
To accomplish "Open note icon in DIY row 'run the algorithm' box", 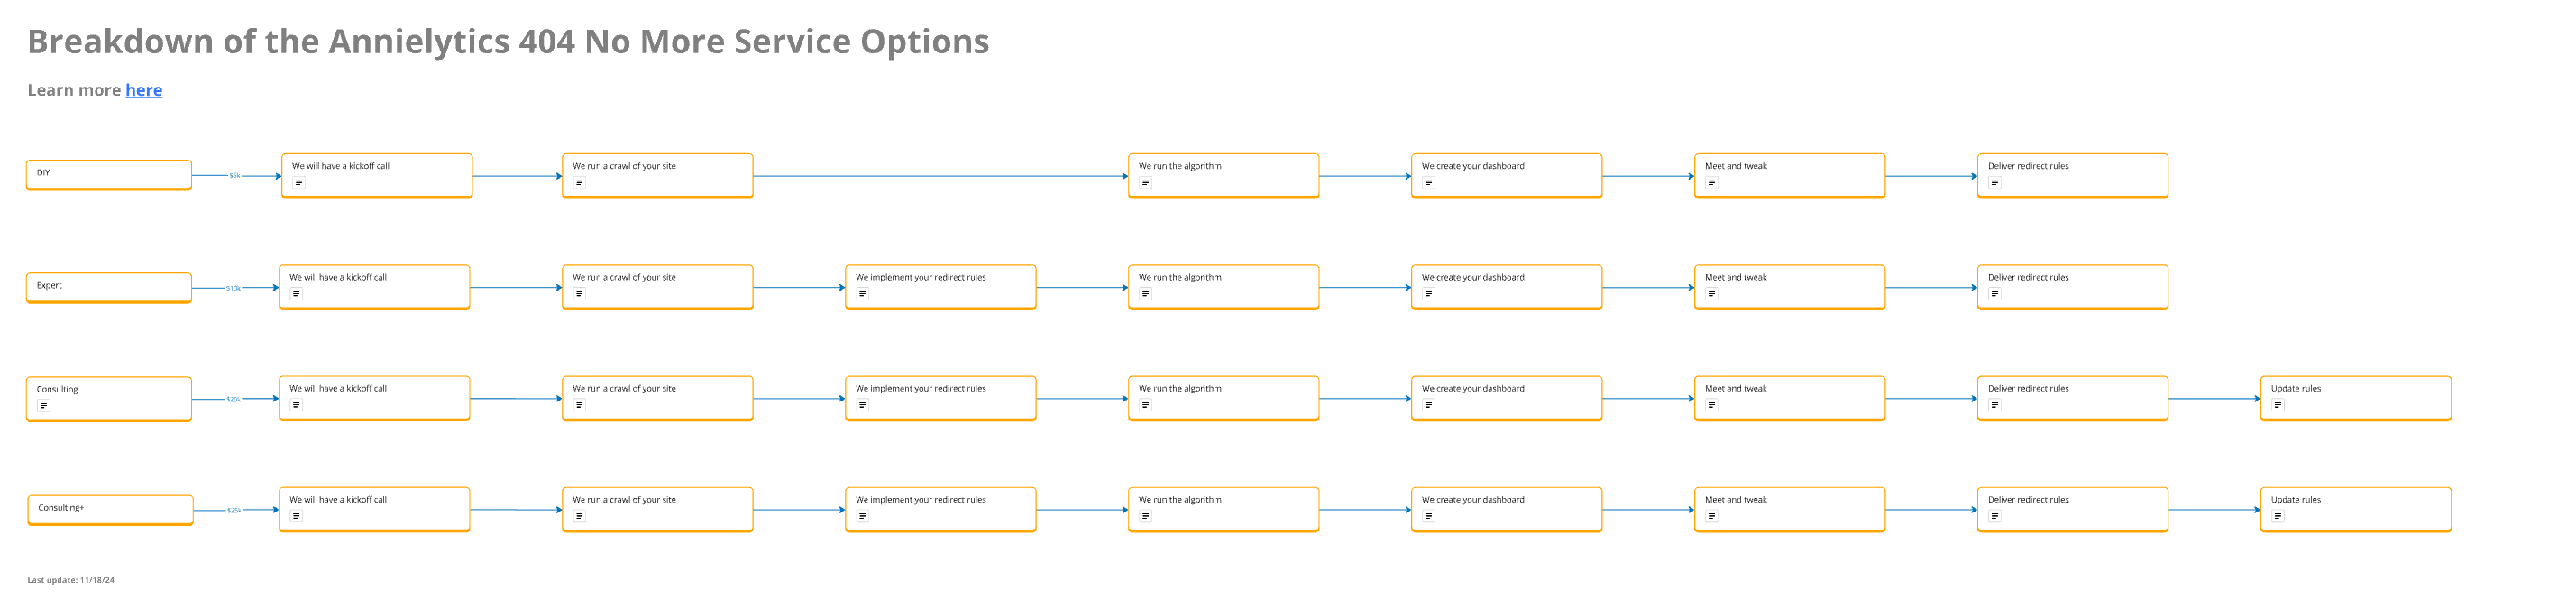I will point(1145,183).
